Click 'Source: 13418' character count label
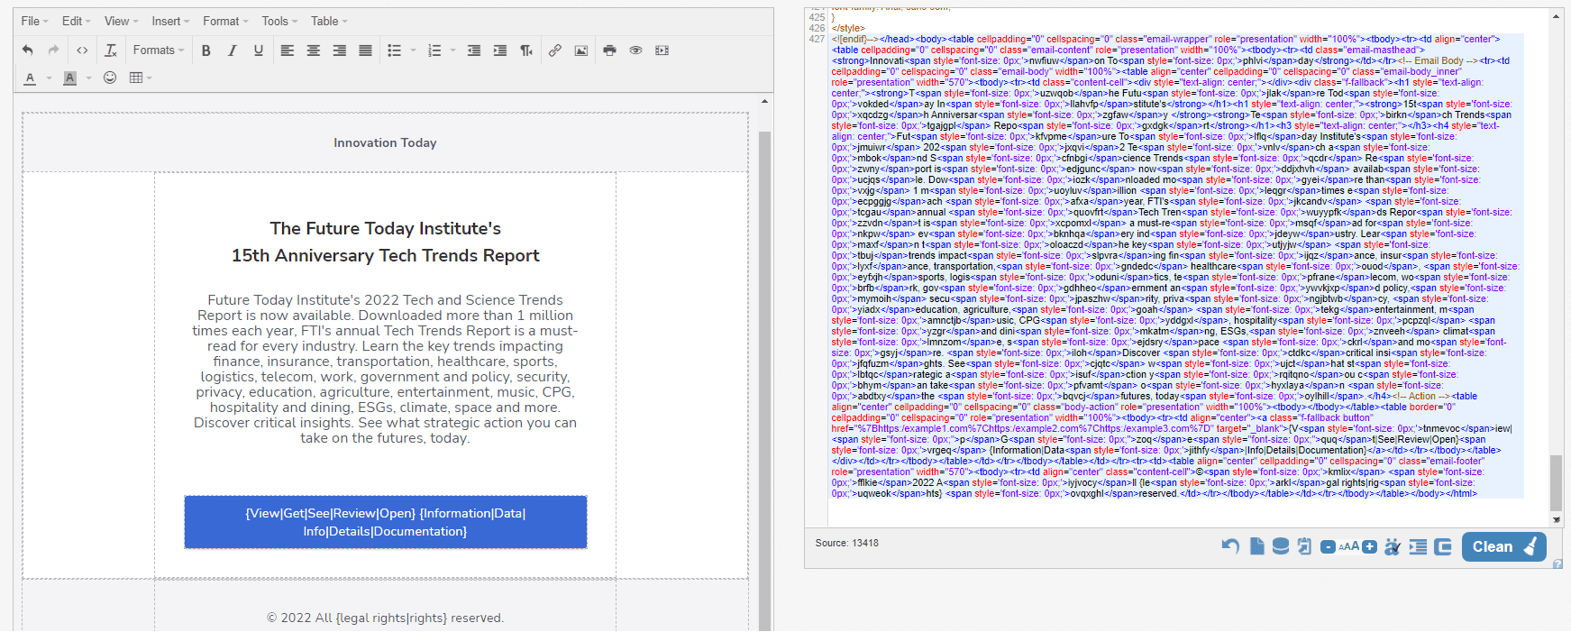The image size is (1571, 632). coord(847,543)
